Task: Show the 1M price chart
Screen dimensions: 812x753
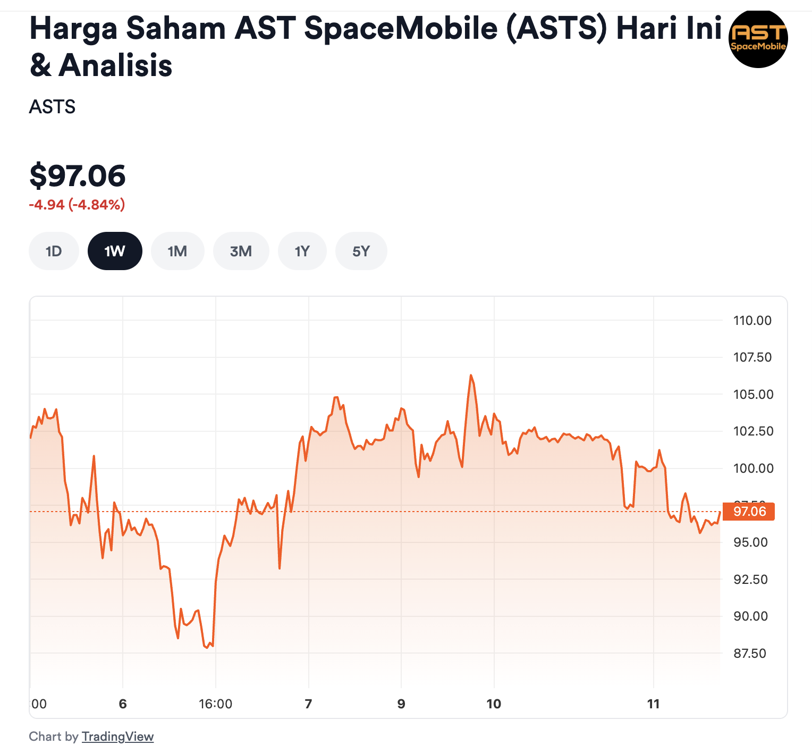Action: coord(177,251)
